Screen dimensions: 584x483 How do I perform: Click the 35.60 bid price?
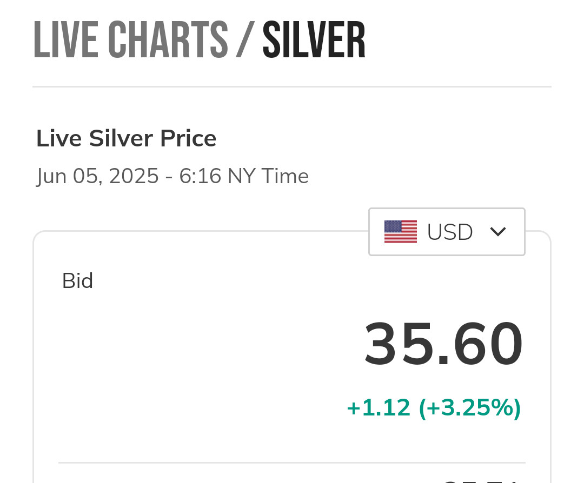tap(443, 344)
